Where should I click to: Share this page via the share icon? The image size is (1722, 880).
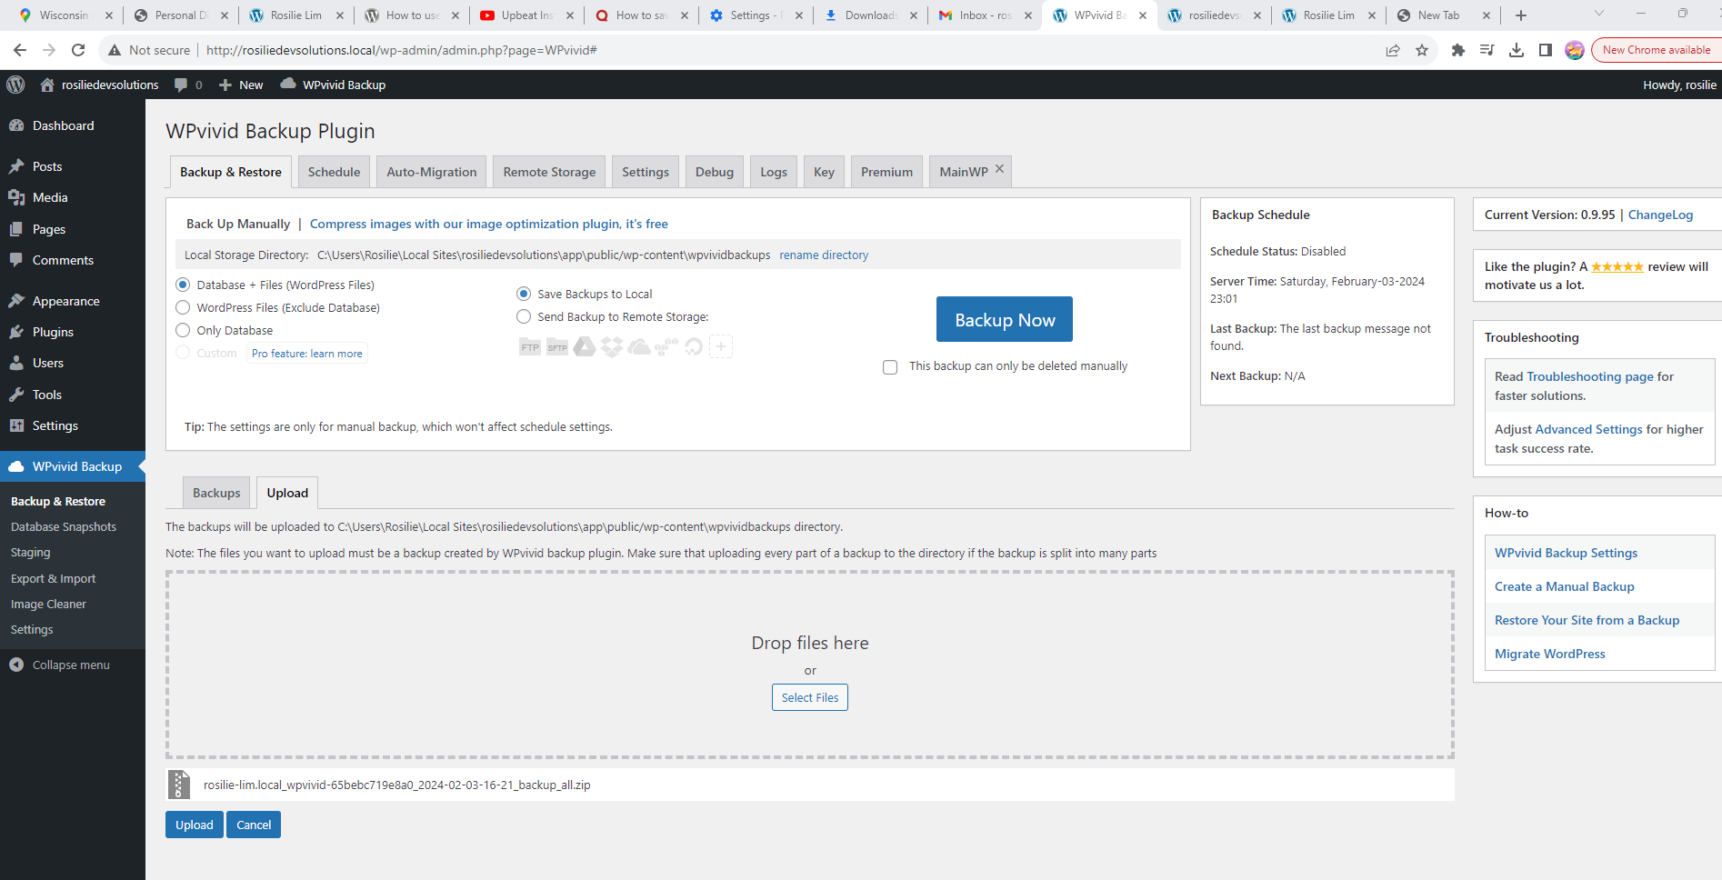click(x=1393, y=50)
